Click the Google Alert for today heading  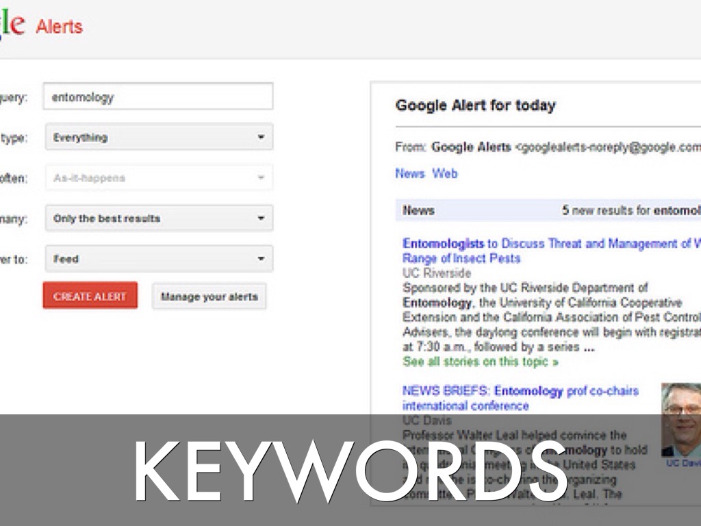(475, 105)
